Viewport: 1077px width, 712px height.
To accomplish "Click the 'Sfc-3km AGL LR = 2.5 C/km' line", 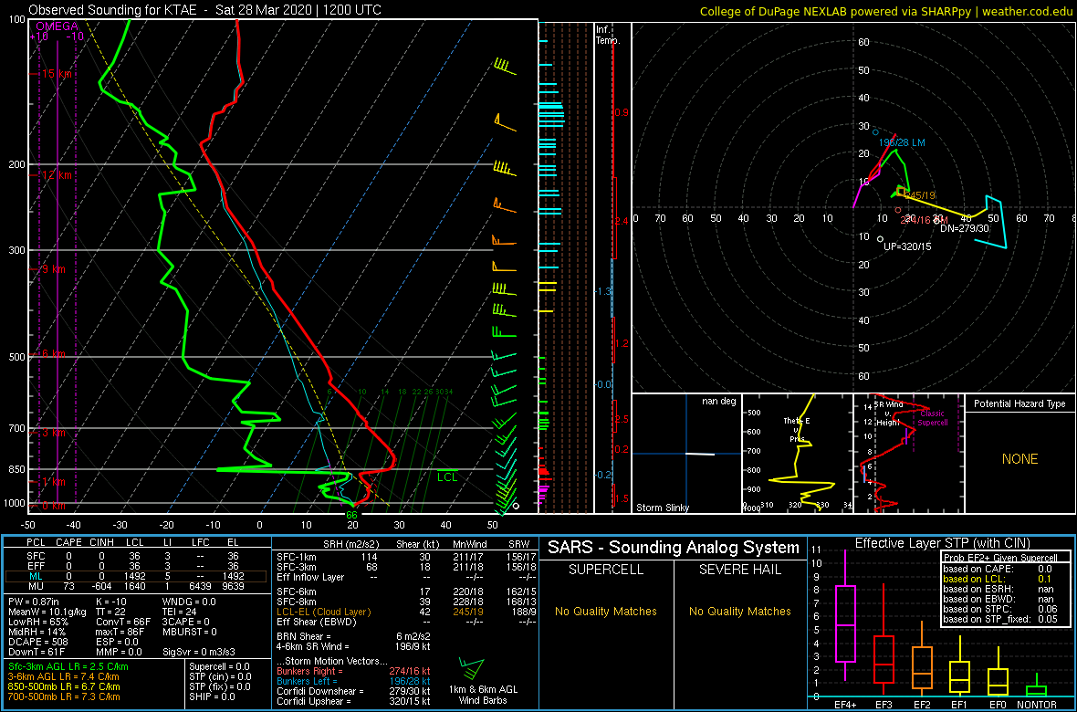I will 68,667.
